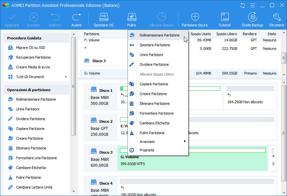Viewport: 287px width, 196px height.
Task: Choose Creare Partizione in context menu
Action: pyautogui.click(x=158, y=94)
